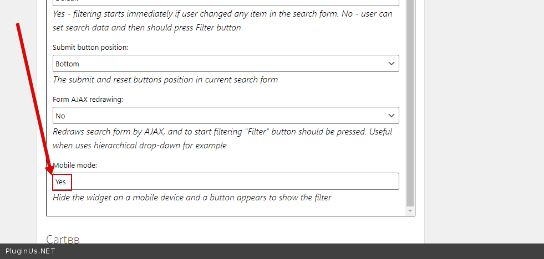
Task: Click the filtering starts immediately description
Action: tap(222, 20)
